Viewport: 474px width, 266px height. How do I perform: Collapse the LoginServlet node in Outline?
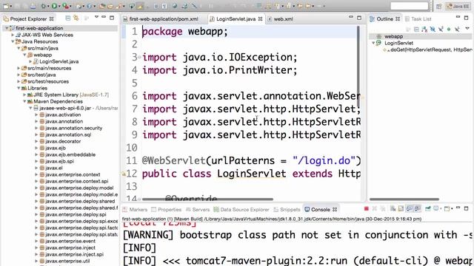coord(373,43)
